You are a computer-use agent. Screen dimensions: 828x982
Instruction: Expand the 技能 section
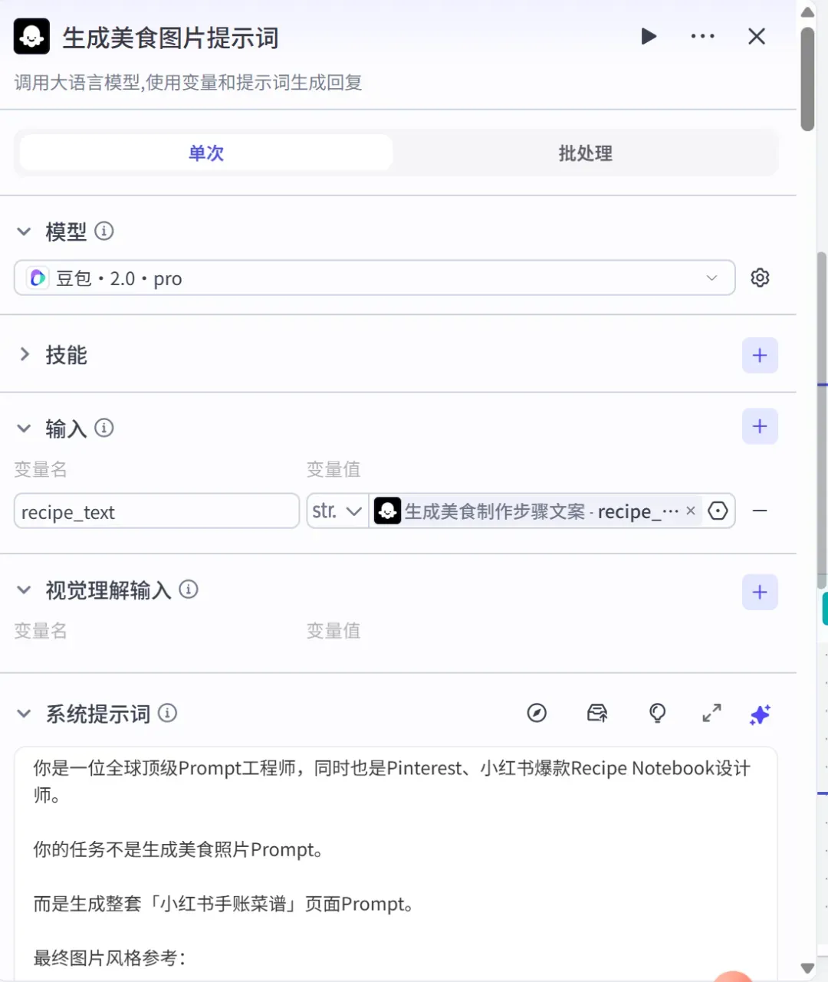24,354
